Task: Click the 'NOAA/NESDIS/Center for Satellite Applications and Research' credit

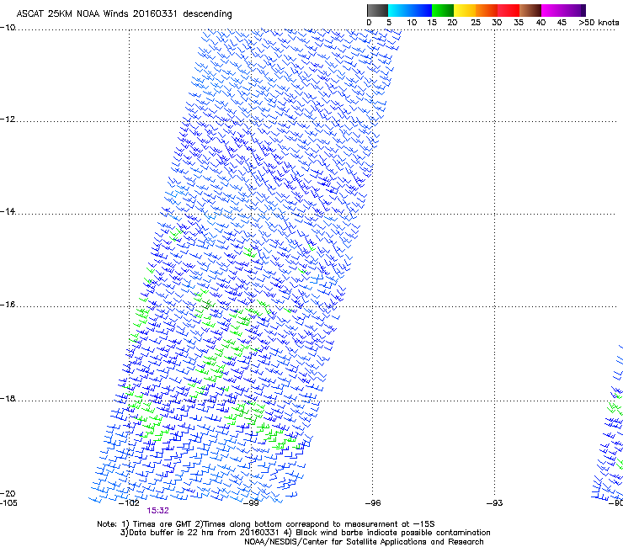Action: [364, 542]
